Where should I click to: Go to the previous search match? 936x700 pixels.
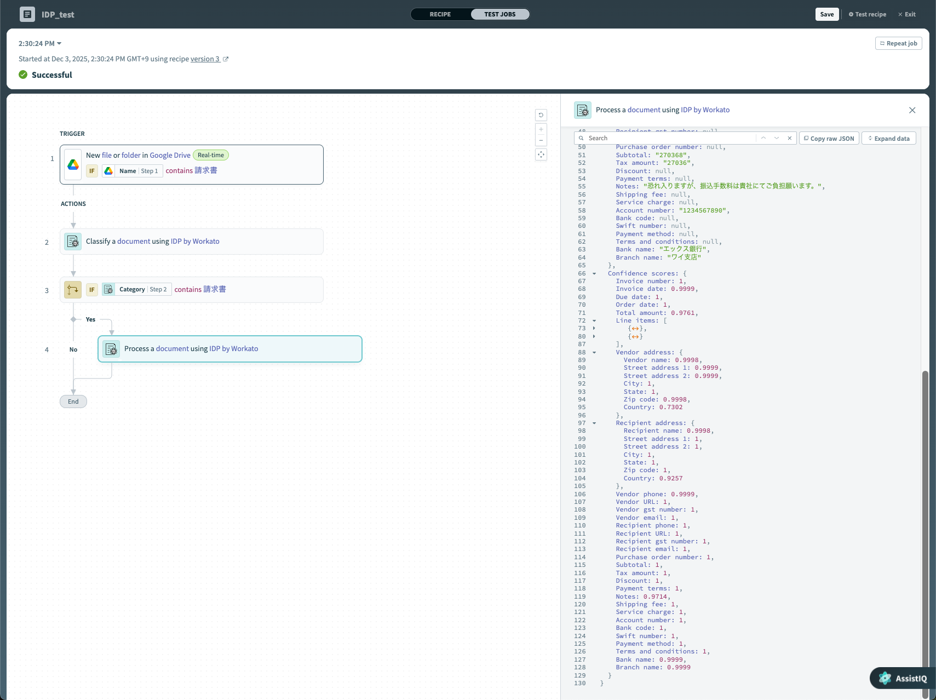pos(763,138)
